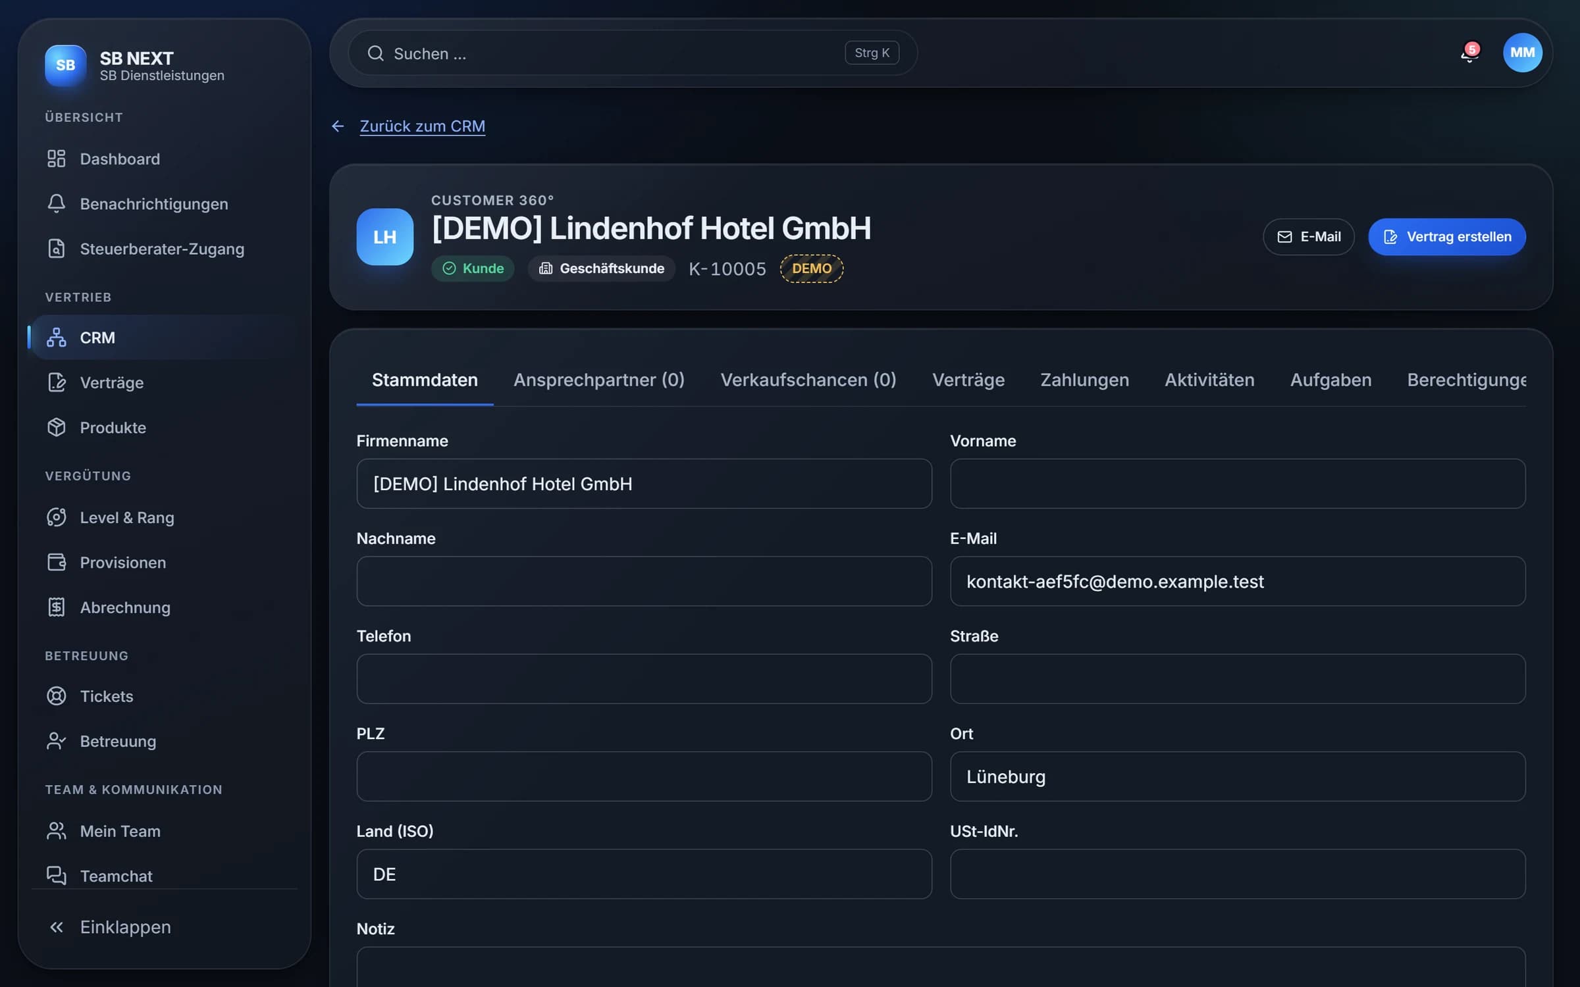Open the Level & Rang sidebar item
The width and height of the screenshot is (1580, 987).
click(x=164, y=517)
